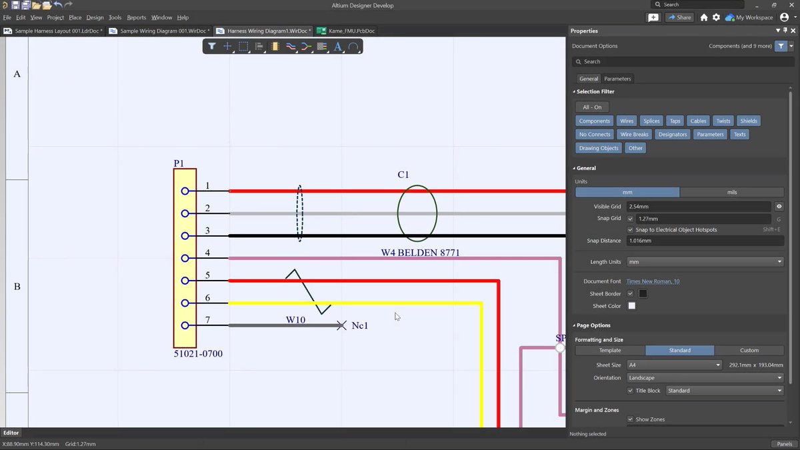The height and width of the screenshot is (450, 800).
Task: Activate the rectangle selection tool
Action: (x=243, y=47)
